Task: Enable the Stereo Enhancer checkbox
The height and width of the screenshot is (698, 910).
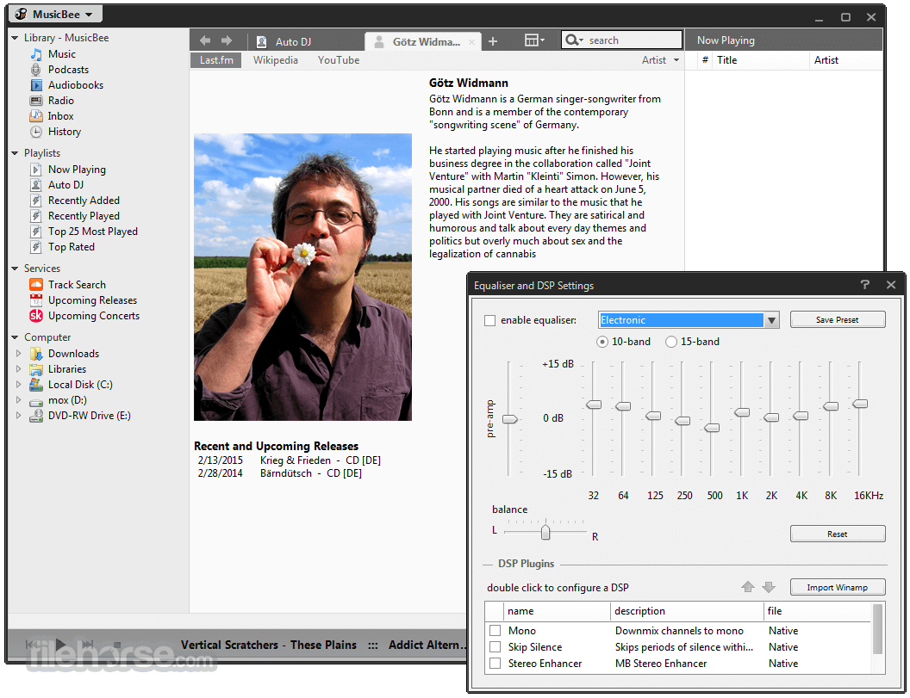Action: coord(495,663)
